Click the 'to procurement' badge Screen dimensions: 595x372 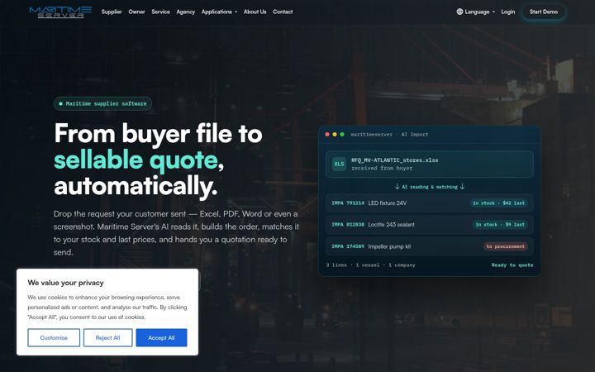[x=506, y=246]
